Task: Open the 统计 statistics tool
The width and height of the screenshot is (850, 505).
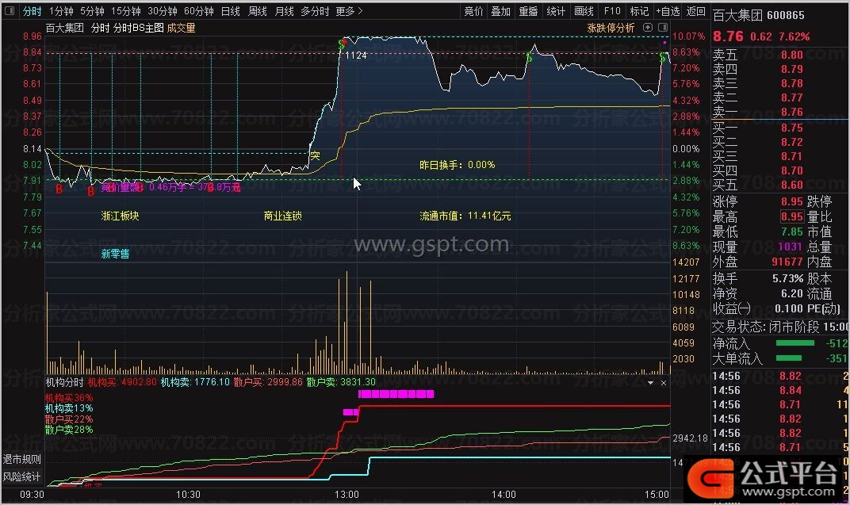Action: [556, 11]
